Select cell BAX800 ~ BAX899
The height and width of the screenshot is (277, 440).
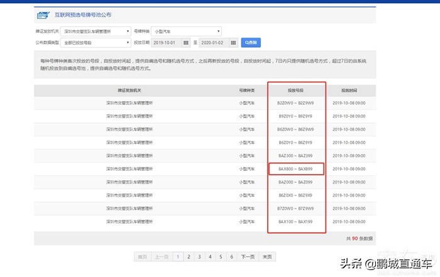(295, 169)
